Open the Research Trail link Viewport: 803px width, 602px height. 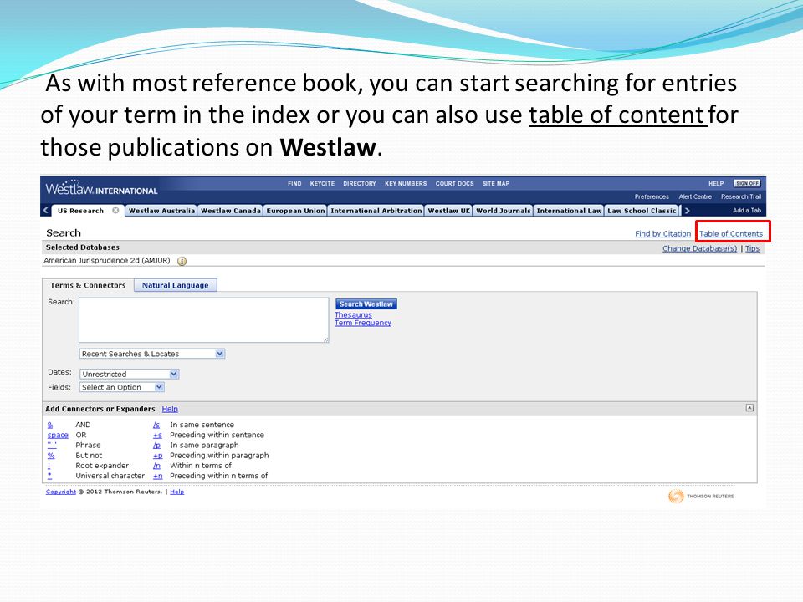point(741,196)
